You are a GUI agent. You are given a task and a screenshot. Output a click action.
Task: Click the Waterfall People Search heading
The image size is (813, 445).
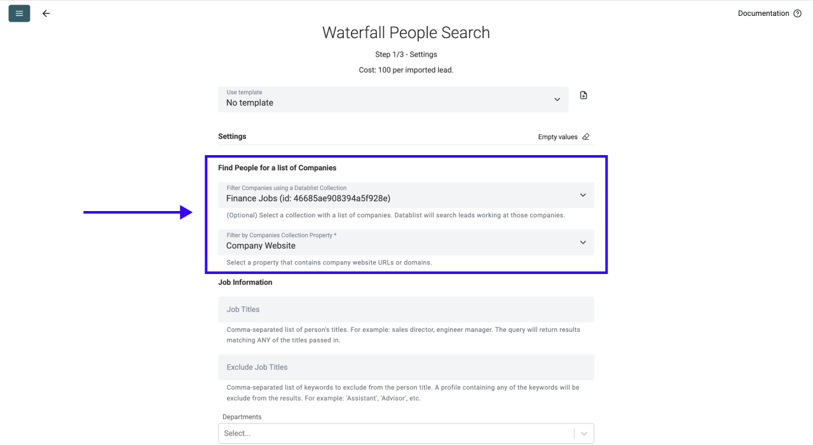[x=406, y=33]
